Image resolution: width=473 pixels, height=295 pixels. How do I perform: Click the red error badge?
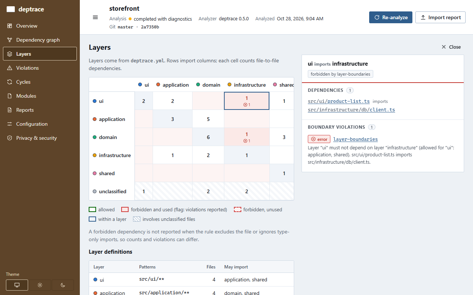coord(319,139)
